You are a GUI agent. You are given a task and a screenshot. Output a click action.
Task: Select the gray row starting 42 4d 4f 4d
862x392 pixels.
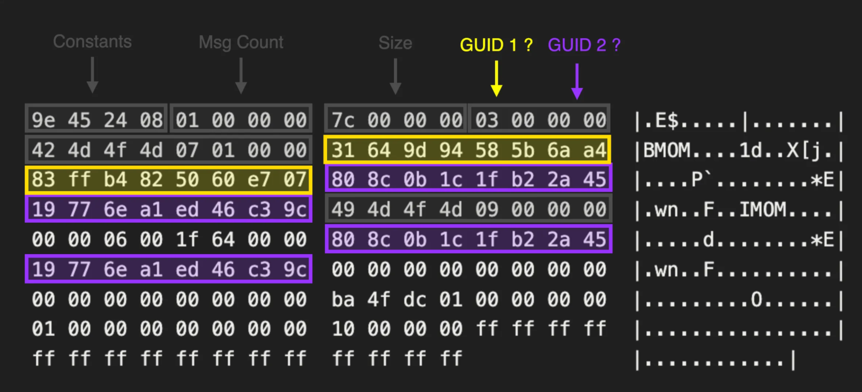tap(169, 150)
